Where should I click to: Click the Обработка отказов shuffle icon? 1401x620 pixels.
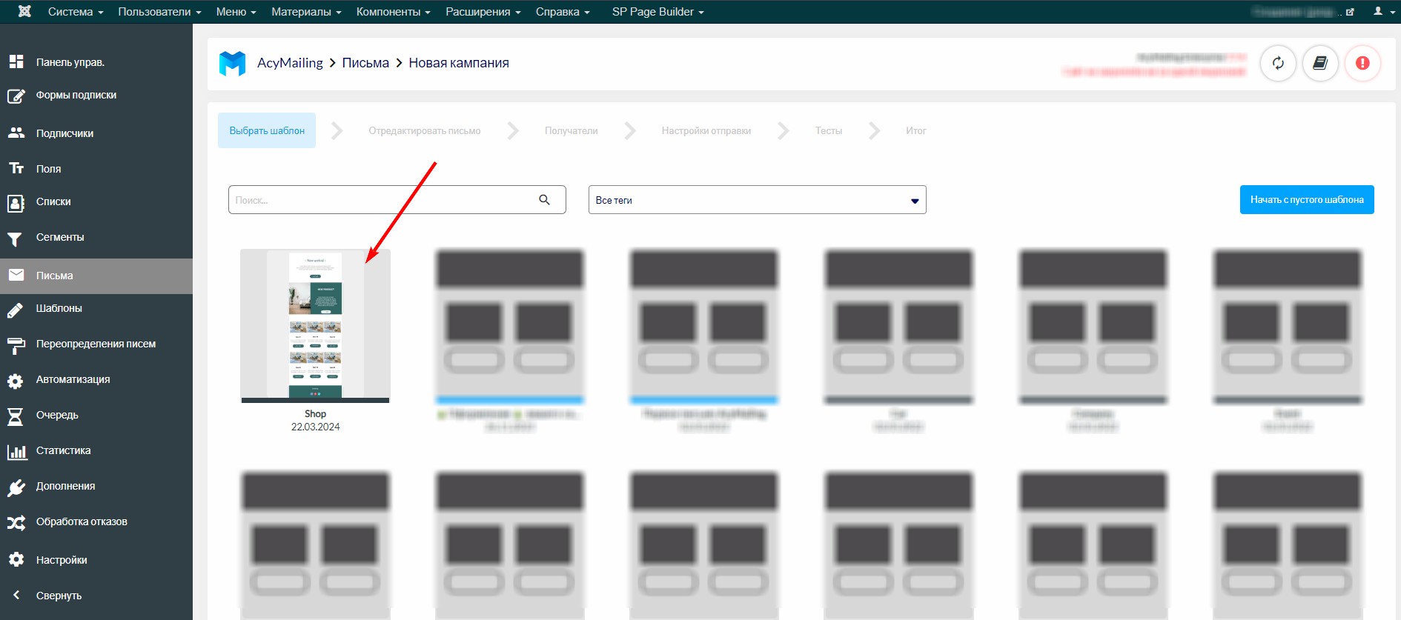point(16,523)
